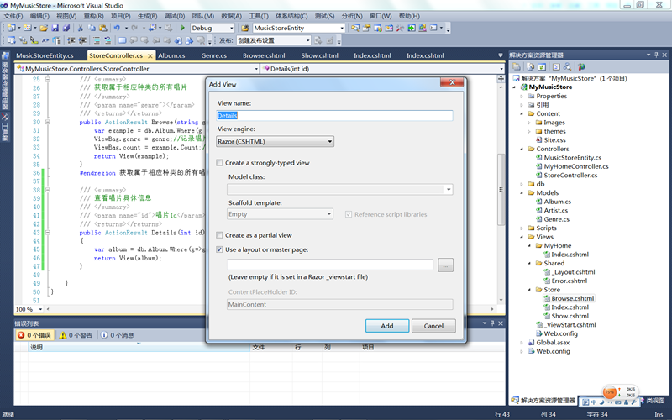Click the Properties icon in Solution Explorer toolbar
672x420 pixels.
pyautogui.click(x=517, y=67)
